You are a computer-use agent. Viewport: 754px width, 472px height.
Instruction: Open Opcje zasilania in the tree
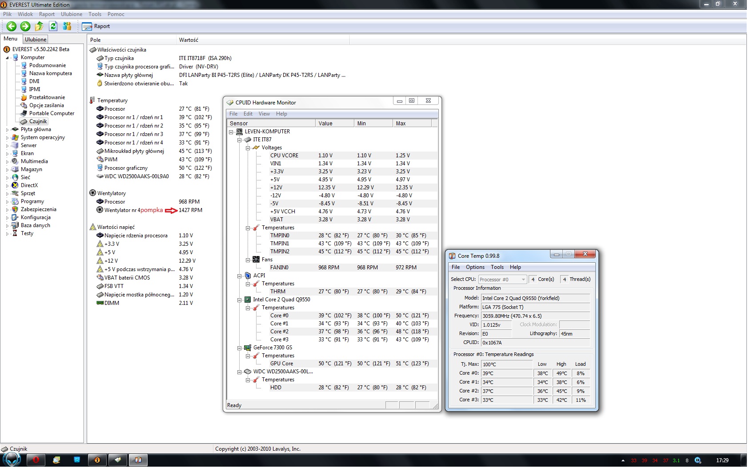[x=46, y=105]
